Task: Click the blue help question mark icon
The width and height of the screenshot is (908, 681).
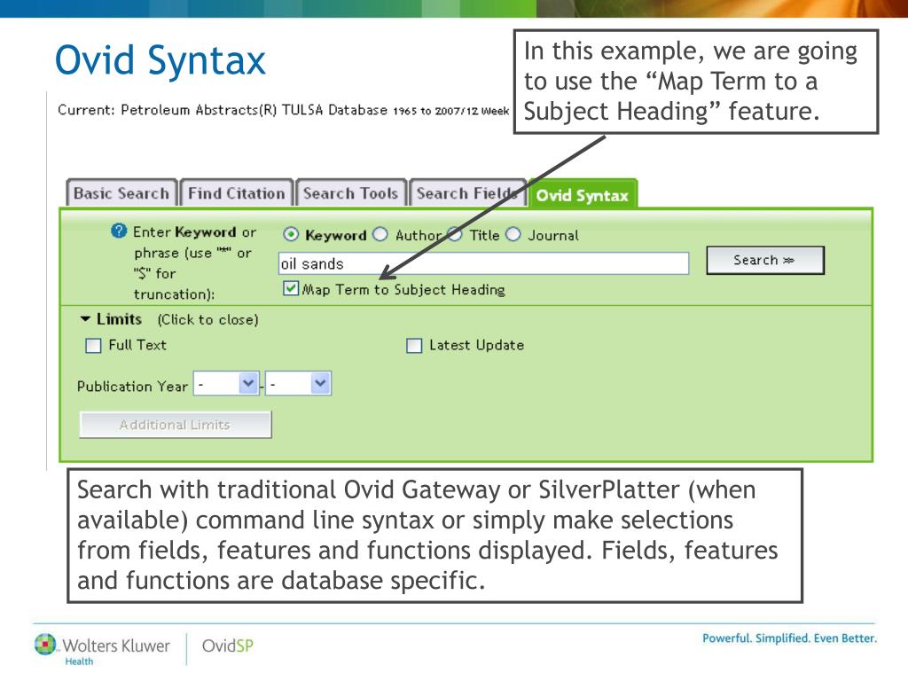Action: coord(119,231)
